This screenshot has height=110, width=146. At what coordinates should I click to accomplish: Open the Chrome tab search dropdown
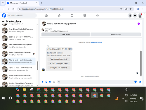3,3
